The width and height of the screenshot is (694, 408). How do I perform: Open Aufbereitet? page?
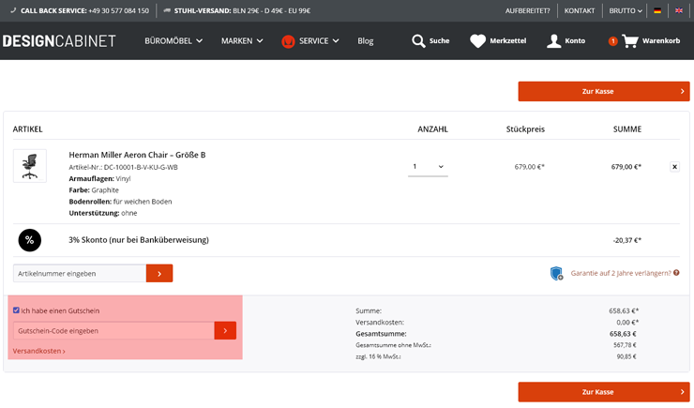528,10
